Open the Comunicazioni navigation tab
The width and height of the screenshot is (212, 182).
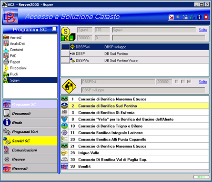[x=30, y=150]
